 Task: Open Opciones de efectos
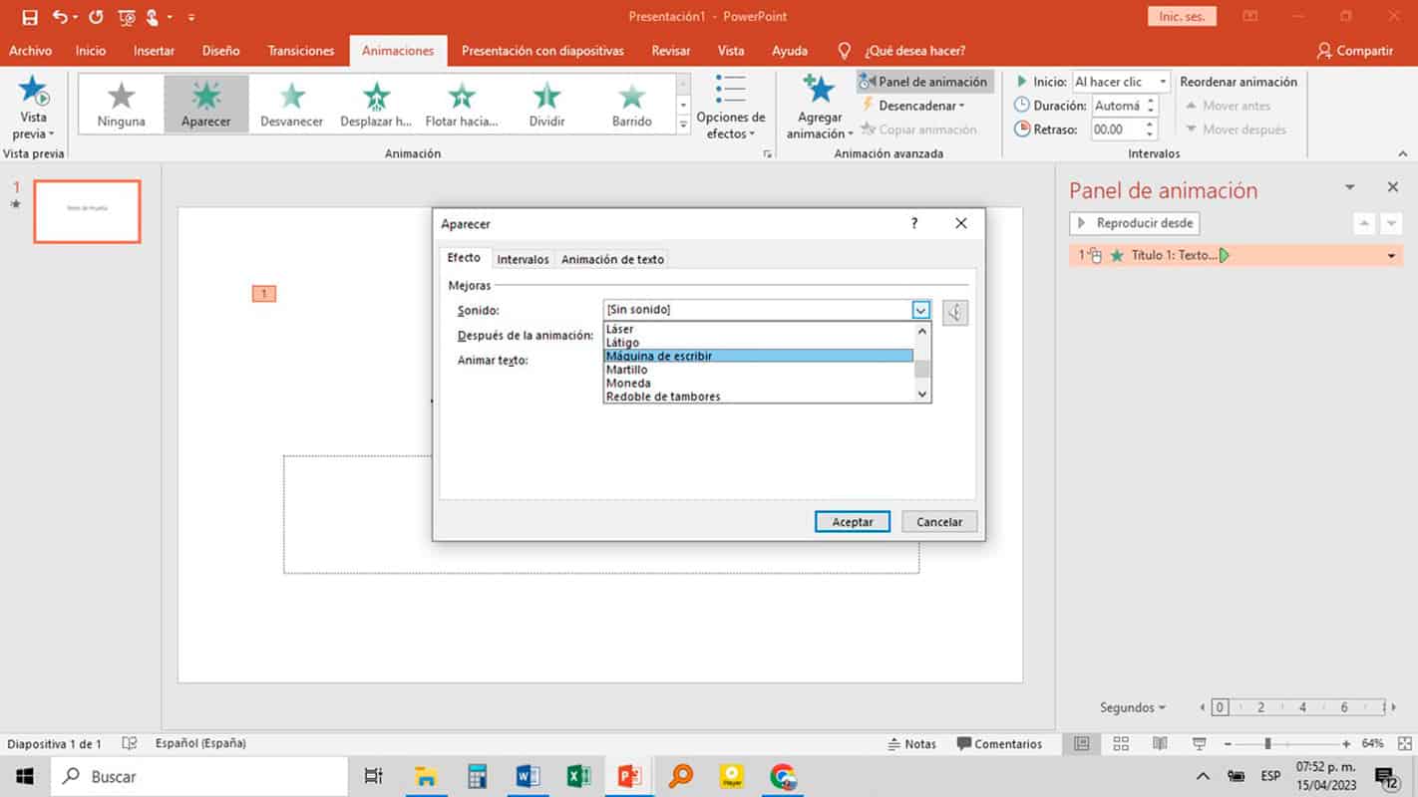[731, 108]
